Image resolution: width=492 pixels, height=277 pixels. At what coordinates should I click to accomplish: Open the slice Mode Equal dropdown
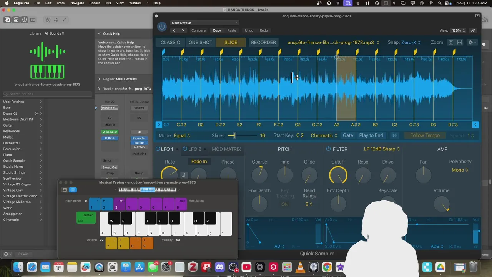tap(182, 135)
